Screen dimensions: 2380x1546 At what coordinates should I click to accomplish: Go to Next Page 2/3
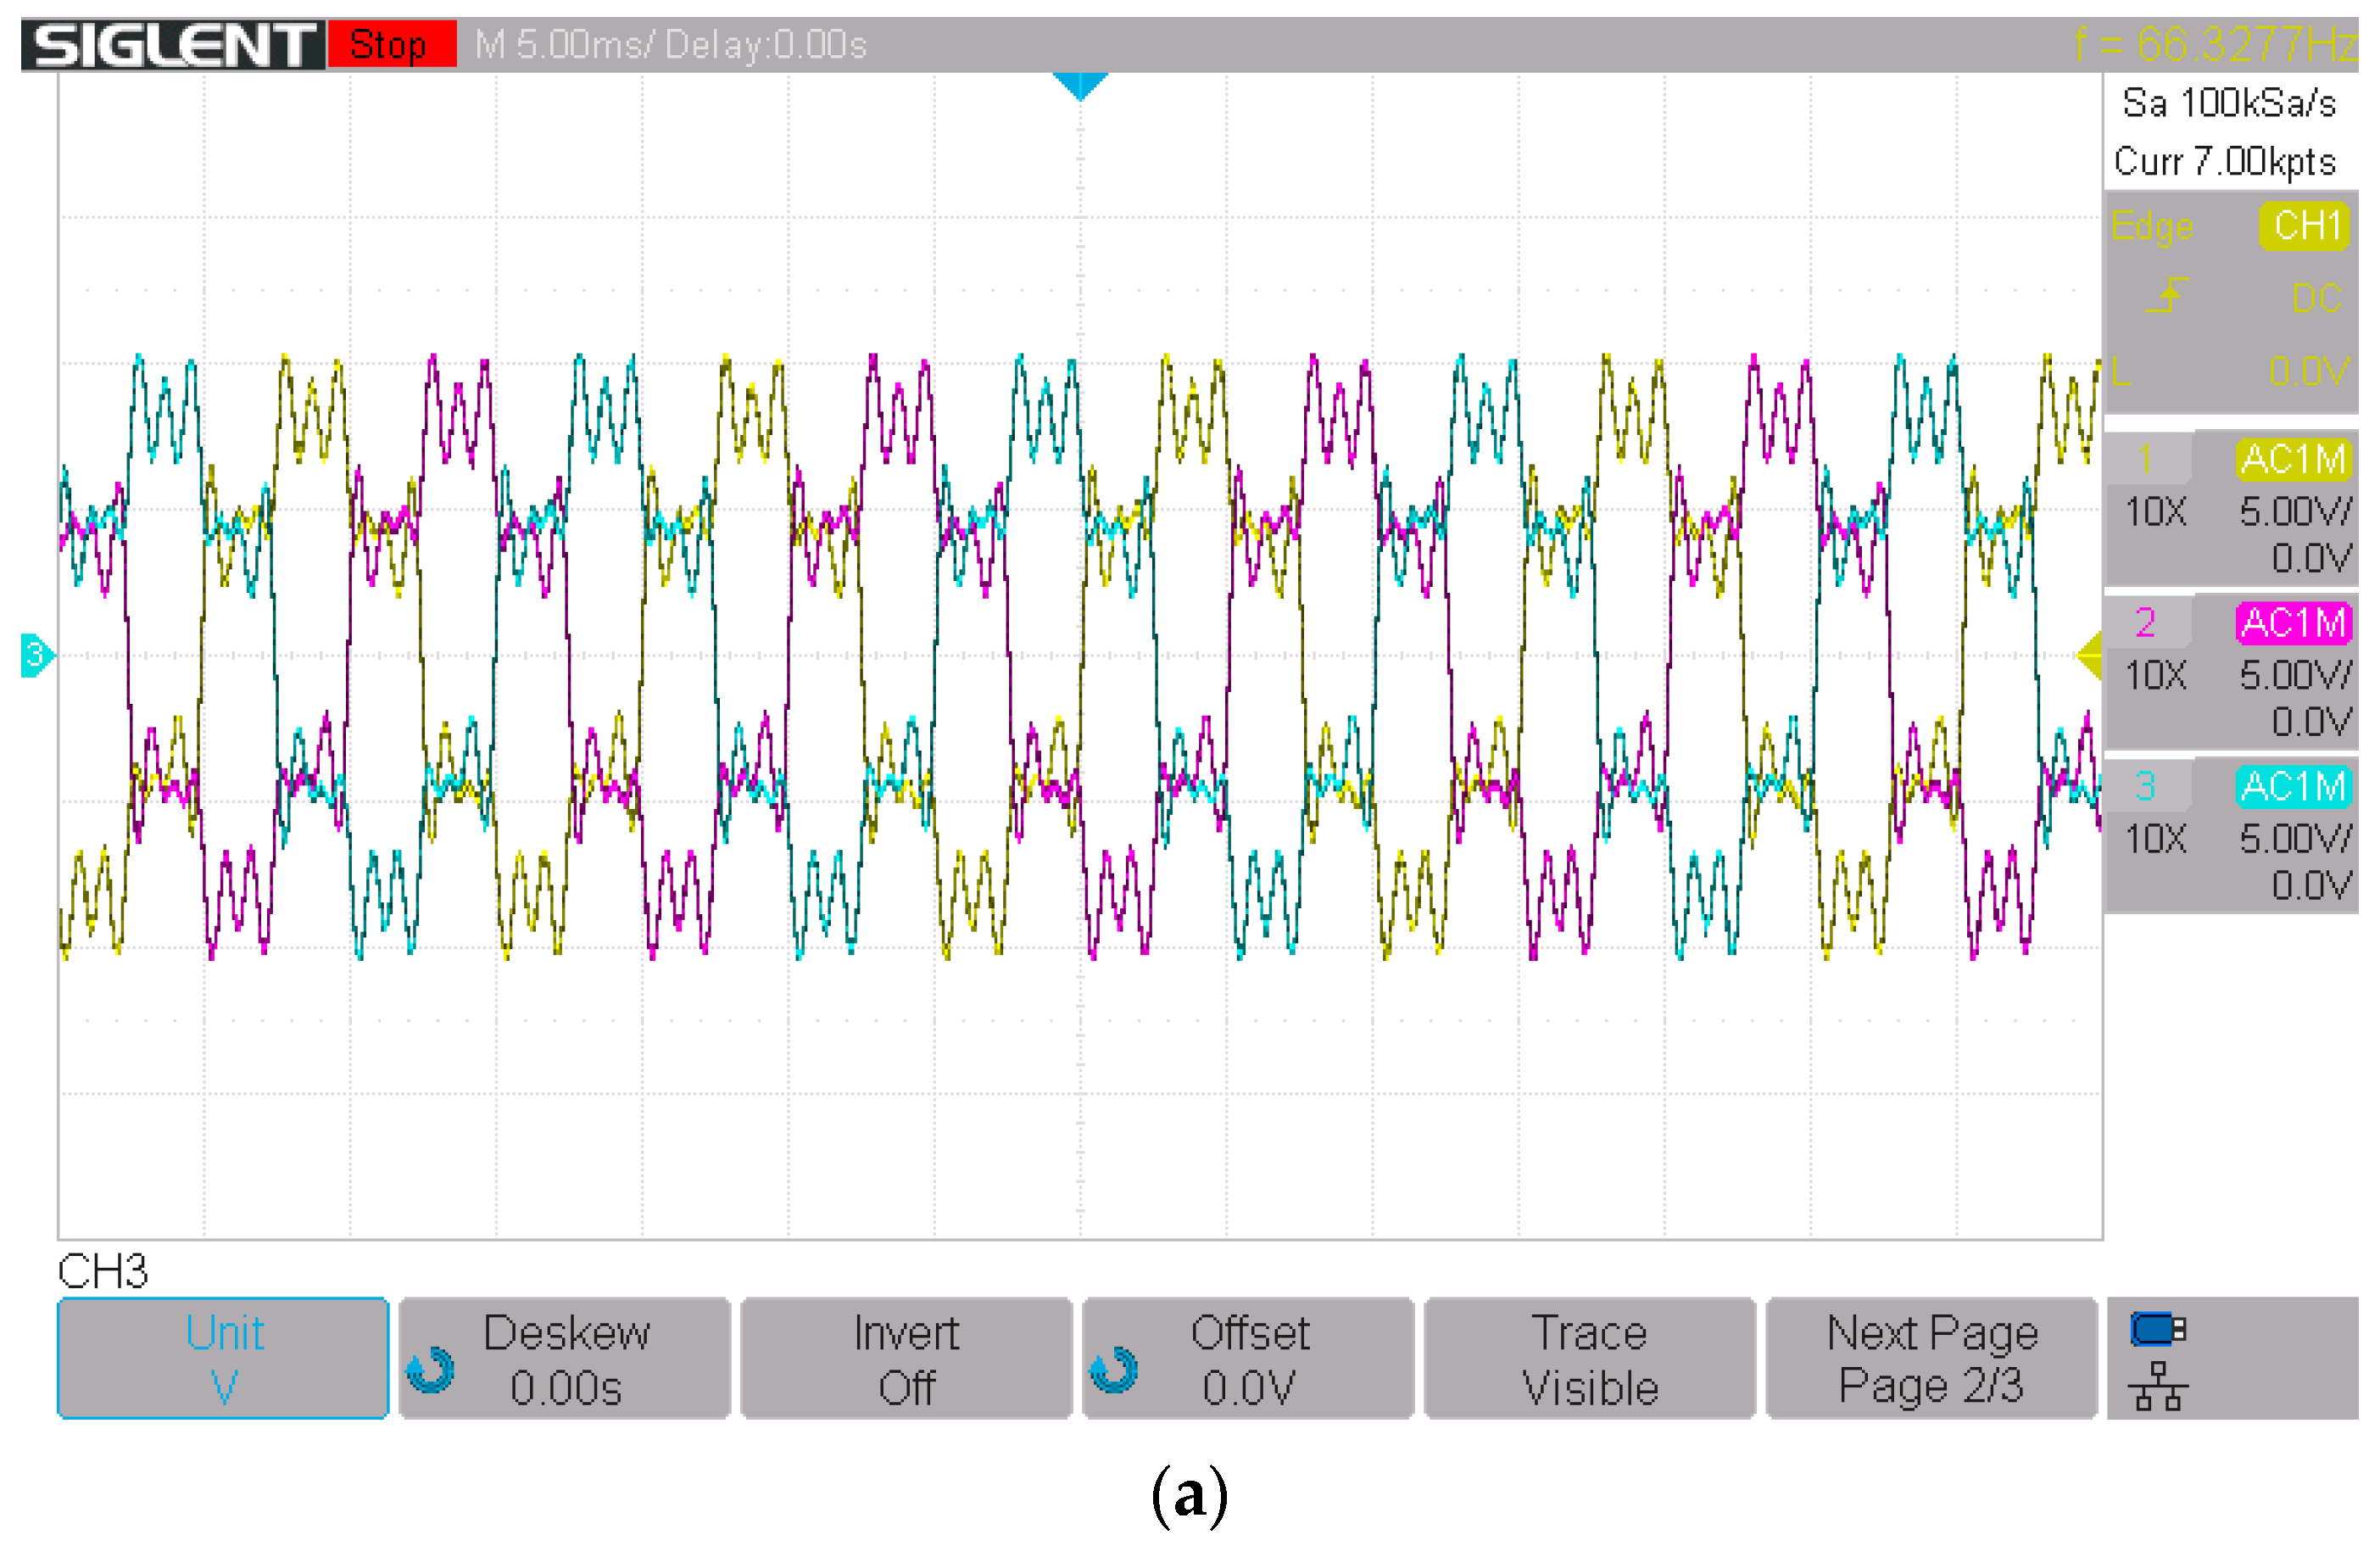[x=1931, y=1358]
